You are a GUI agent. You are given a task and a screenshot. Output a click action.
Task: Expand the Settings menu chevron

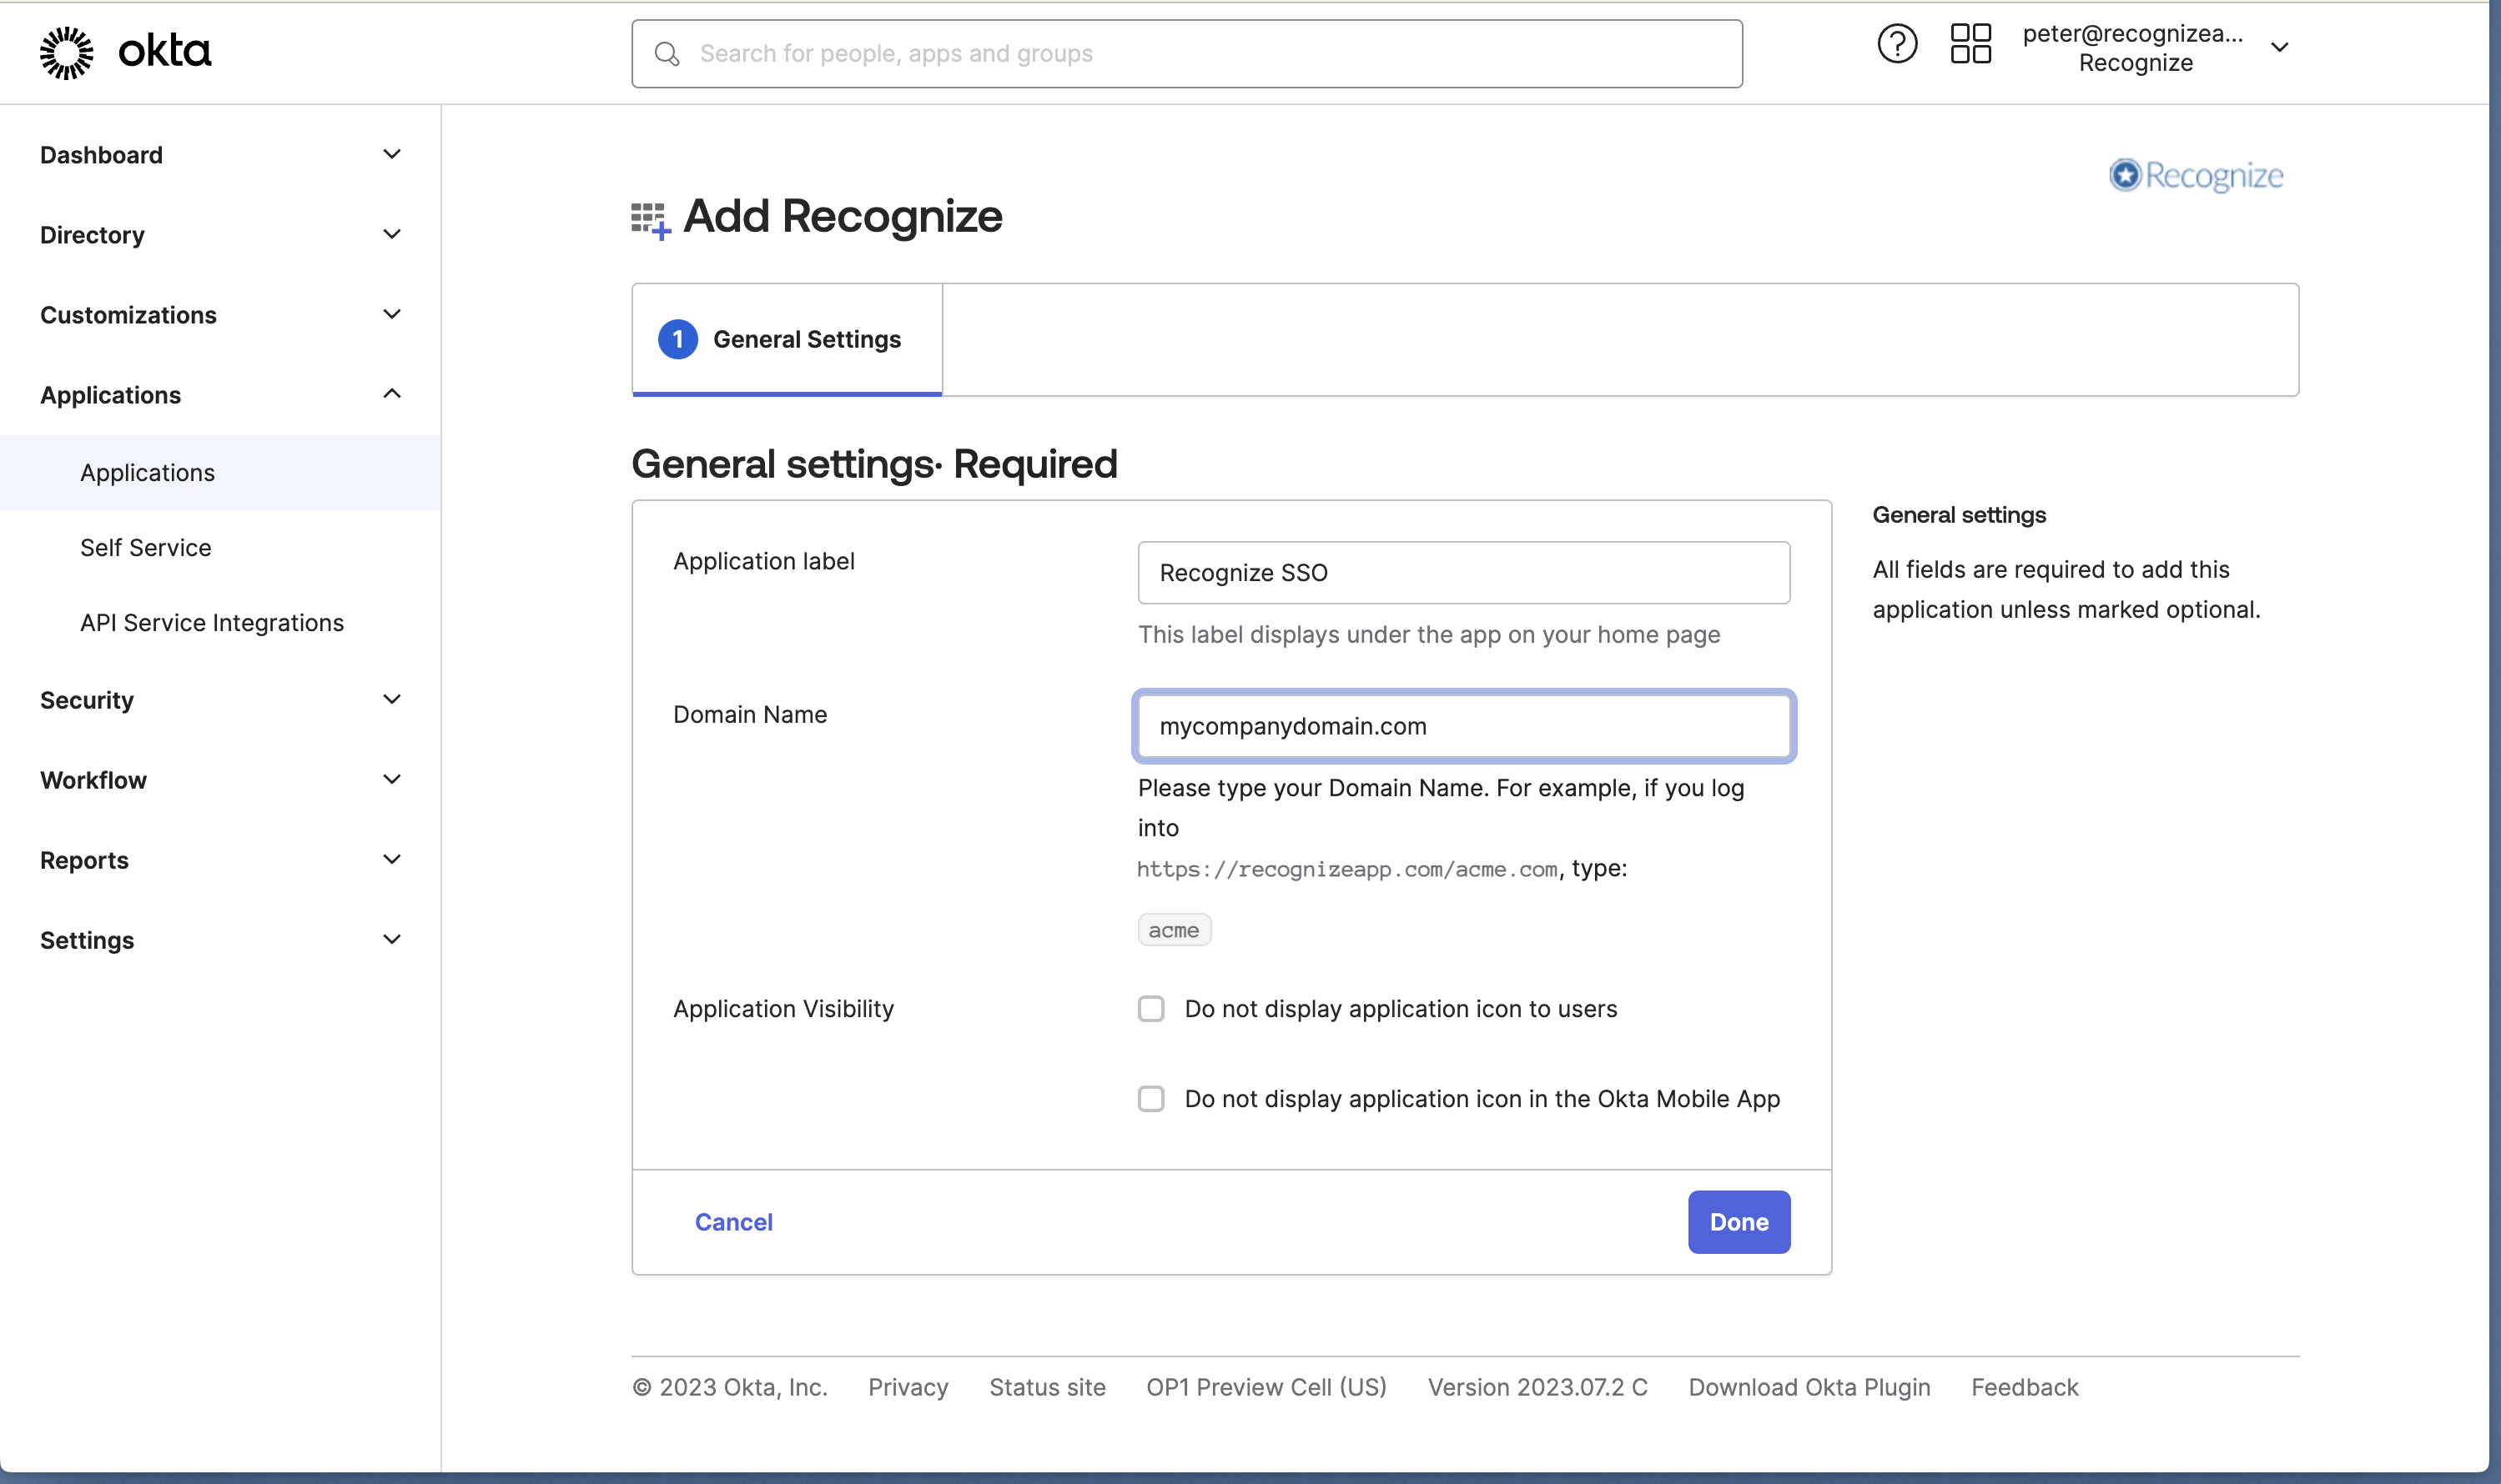392,939
